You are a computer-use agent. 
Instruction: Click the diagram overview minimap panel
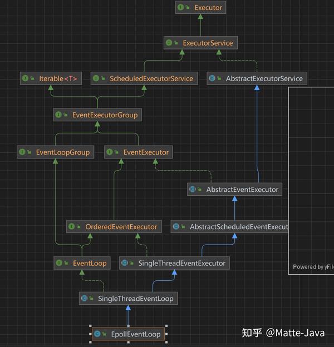coord(311,181)
